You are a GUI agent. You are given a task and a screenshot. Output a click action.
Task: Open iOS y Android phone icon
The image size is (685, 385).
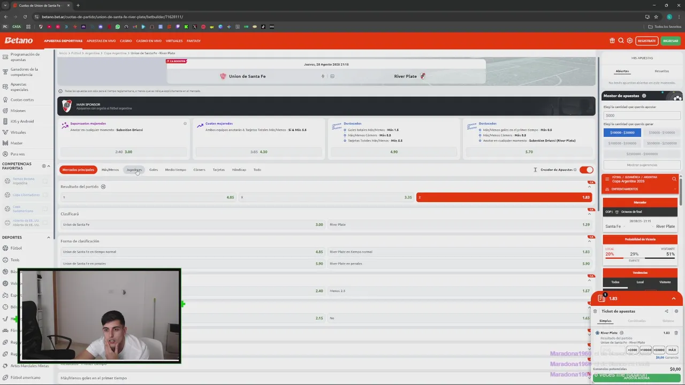coord(6,121)
